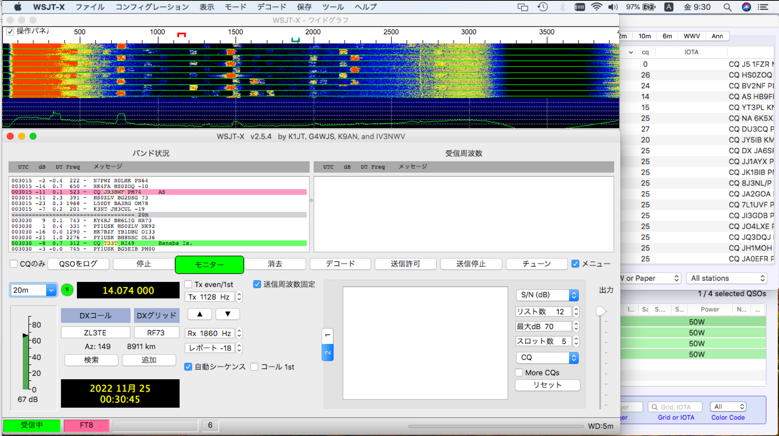
Task: Adjust the スロット数 5 stepper
Action: pyautogui.click(x=576, y=341)
